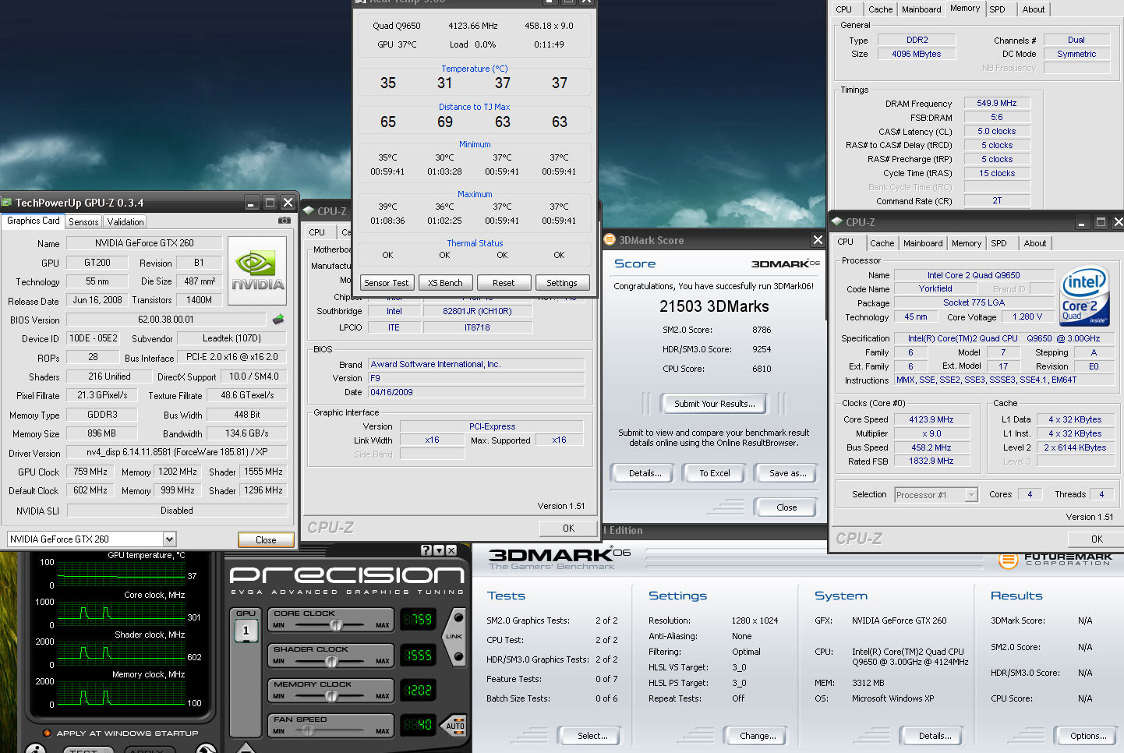Screen dimensions: 1124x753
Task: Click XS Bench button in Real Temp
Action: [x=445, y=283]
